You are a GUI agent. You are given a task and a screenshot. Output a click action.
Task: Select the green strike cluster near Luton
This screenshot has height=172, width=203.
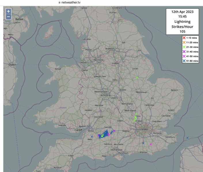[x=135, y=118]
